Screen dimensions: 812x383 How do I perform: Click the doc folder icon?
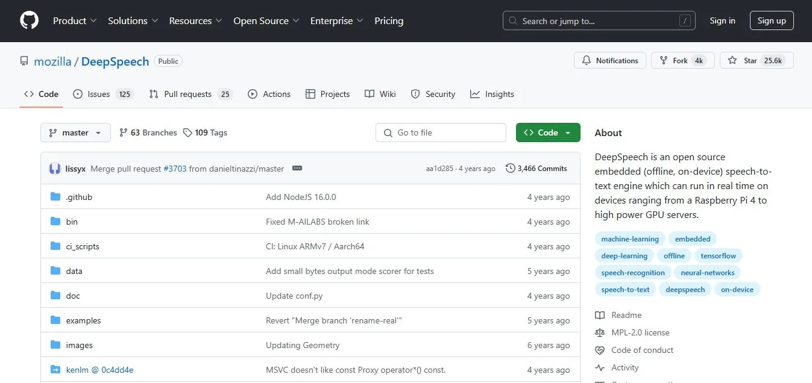click(x=55, y=296)
